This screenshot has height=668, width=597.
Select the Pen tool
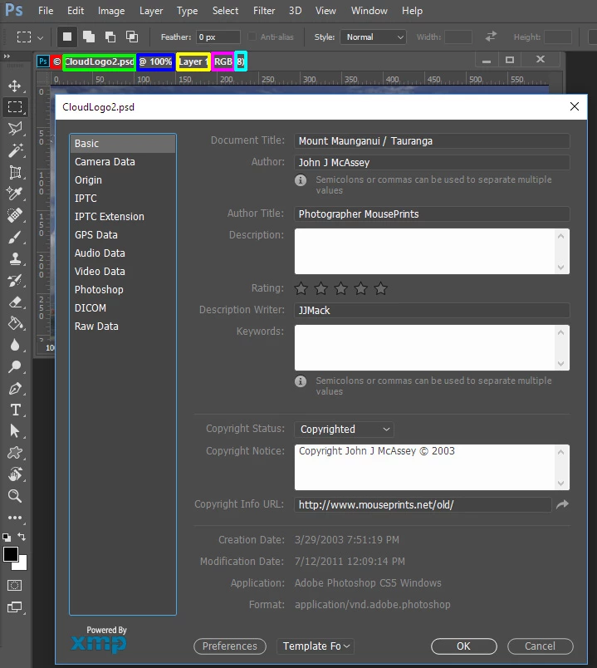click(15, 389)
